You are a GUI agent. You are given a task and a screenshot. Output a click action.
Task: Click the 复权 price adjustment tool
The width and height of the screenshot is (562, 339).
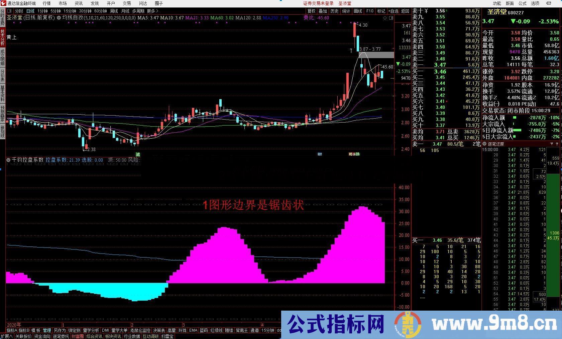coord(312,11)
